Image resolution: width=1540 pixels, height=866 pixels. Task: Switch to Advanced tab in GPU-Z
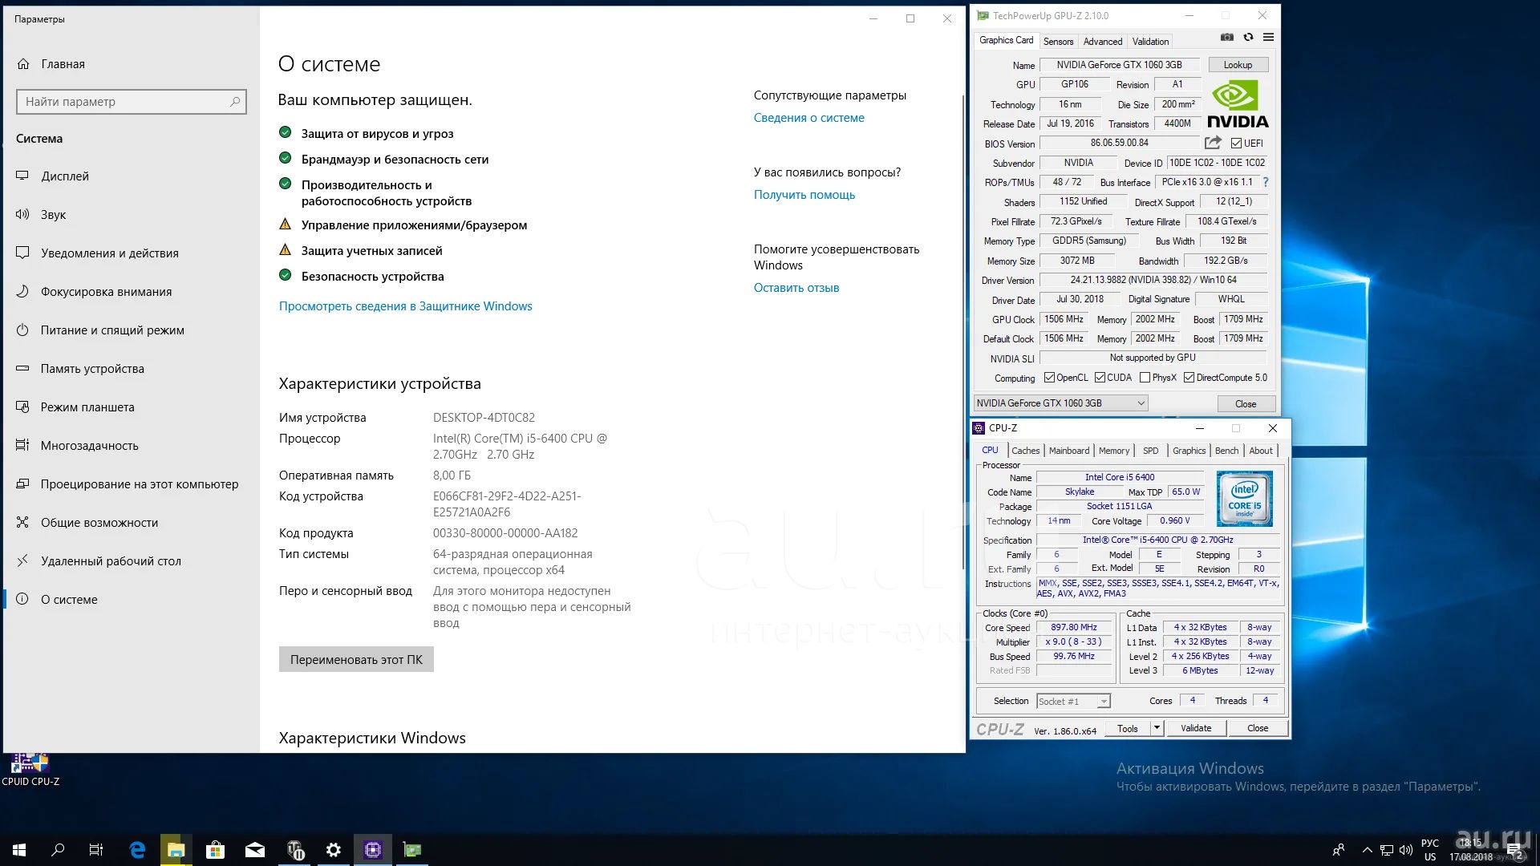coord(1103,42)
